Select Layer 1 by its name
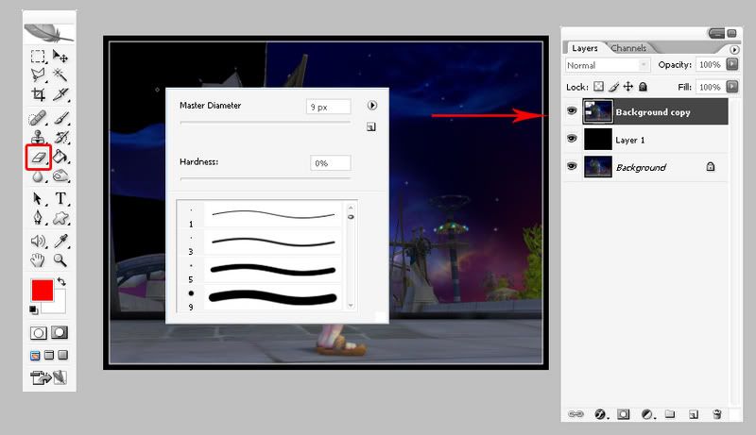Screen dimensions: 756x435 629,140
